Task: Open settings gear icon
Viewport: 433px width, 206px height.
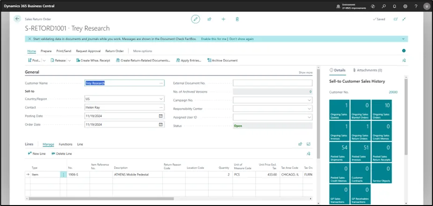Action: [405, 6]
